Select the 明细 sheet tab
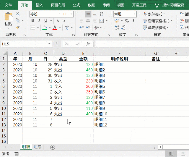189x157 pixels. coord(26,147)
